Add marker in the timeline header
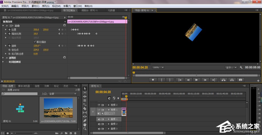The image size is (262, 135). pyautogui.click(x=118, y=98)
